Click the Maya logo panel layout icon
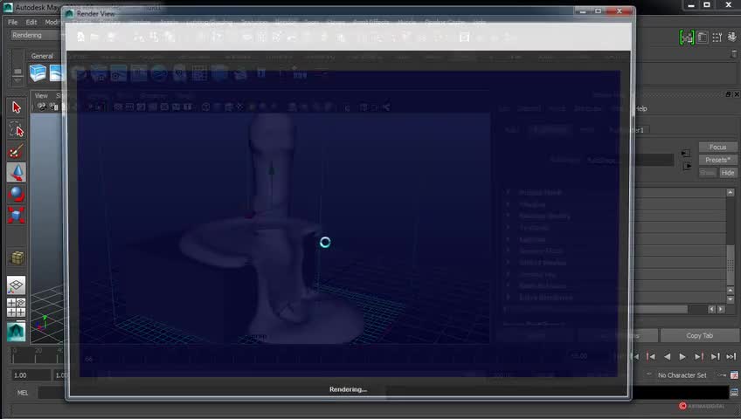741x419 pixels. click(x=16, y=331)
